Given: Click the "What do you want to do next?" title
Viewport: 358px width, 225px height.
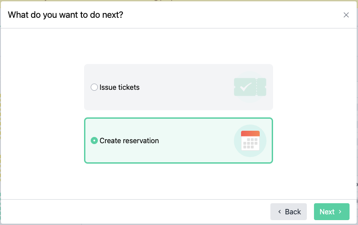Looking at the screenshot, I should (65, 15).
